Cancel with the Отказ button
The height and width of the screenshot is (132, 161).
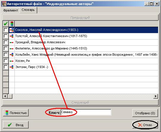[x=145, y=125]
